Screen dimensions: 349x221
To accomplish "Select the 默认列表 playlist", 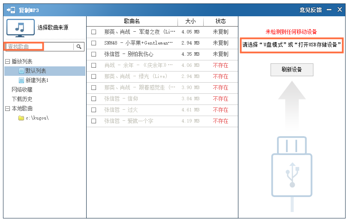I will point(45,71).
